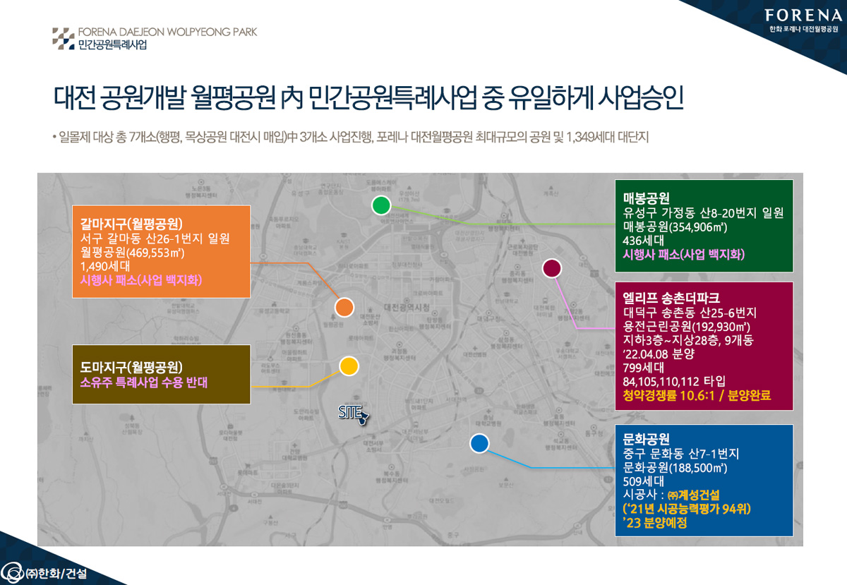The height and width of the screenshot is (585, 847).
Task: Click the '436세대' household count
Action: 643,241
